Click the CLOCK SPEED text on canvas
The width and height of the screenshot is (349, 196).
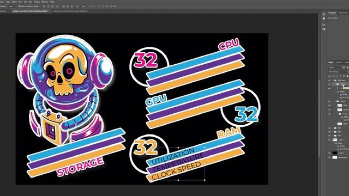tap(177, 171)
